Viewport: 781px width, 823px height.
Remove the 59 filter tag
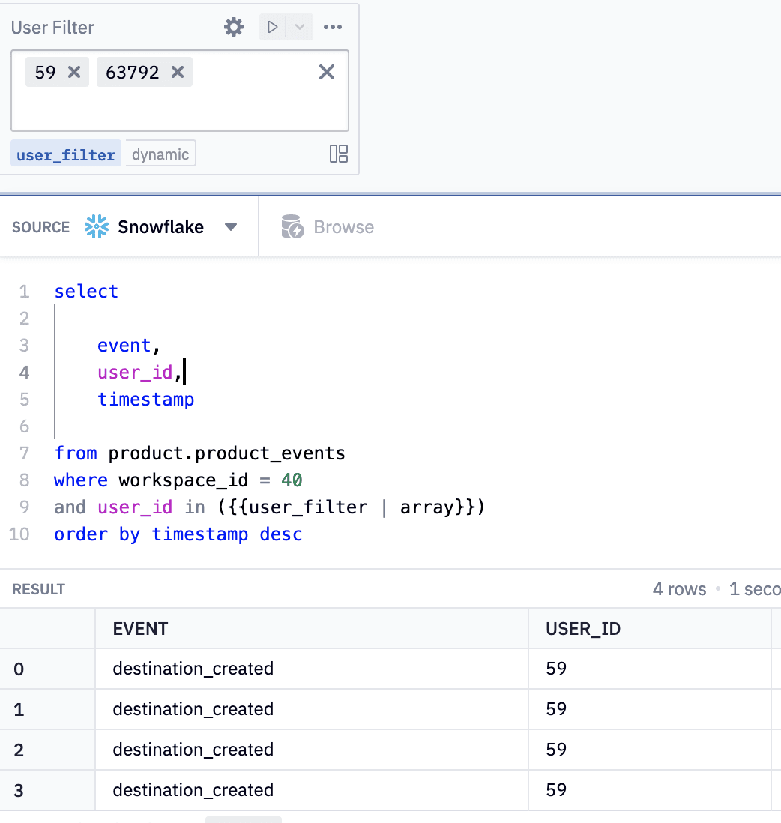pyautogui.click(x=73, y=72)
